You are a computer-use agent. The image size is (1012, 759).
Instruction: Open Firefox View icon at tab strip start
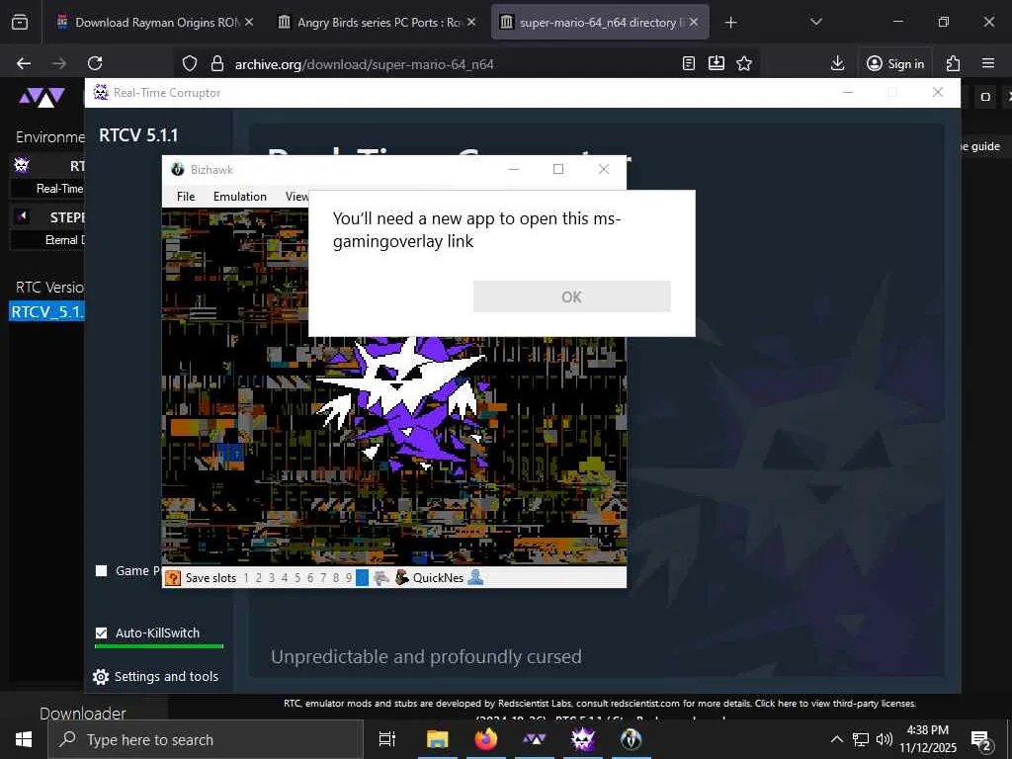20,23
